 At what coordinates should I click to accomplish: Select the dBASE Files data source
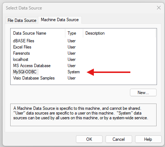[24, 41]
